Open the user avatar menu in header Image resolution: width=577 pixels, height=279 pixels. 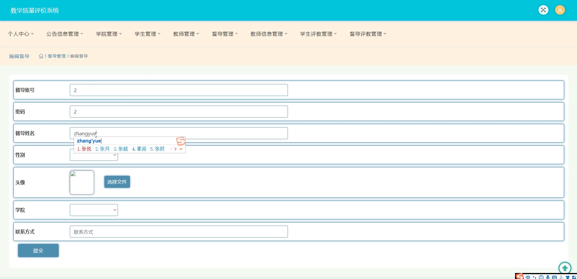tap(560, 10)
